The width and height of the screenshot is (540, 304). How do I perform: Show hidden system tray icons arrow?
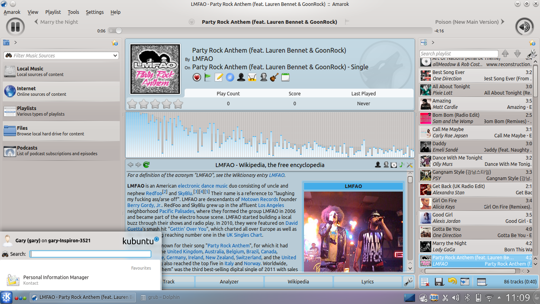(499, 297)
